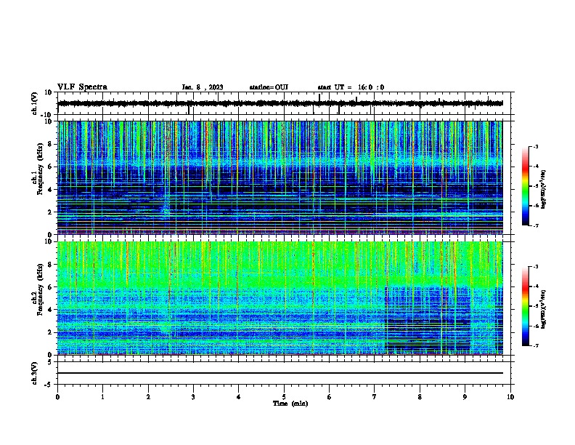
Task: Click the time axis tick label "7"
Action: tap(375, 397)
